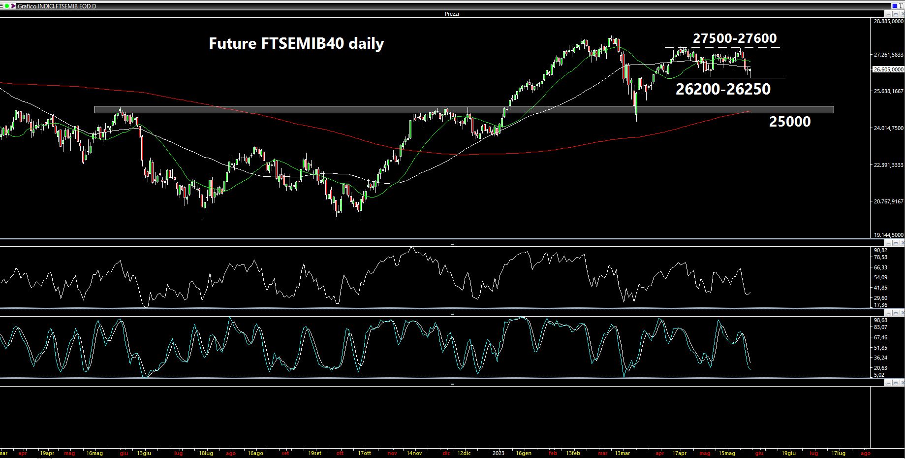Click the 18lug date axis label
Image resolution: width=905 pixels, height=459 pixels.
[206, 453]
